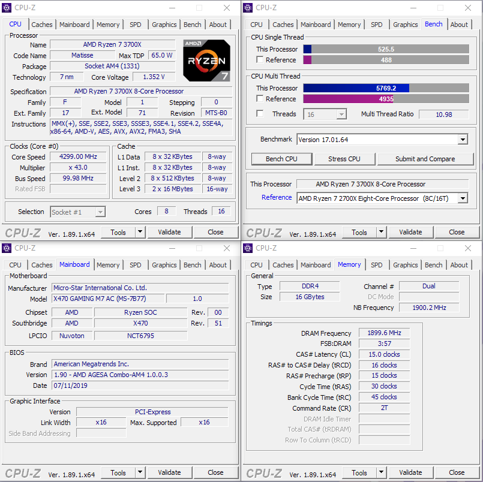
Task: Click CPU-Z app icon in Mainboard window title bar
Action: coord(7,248)
